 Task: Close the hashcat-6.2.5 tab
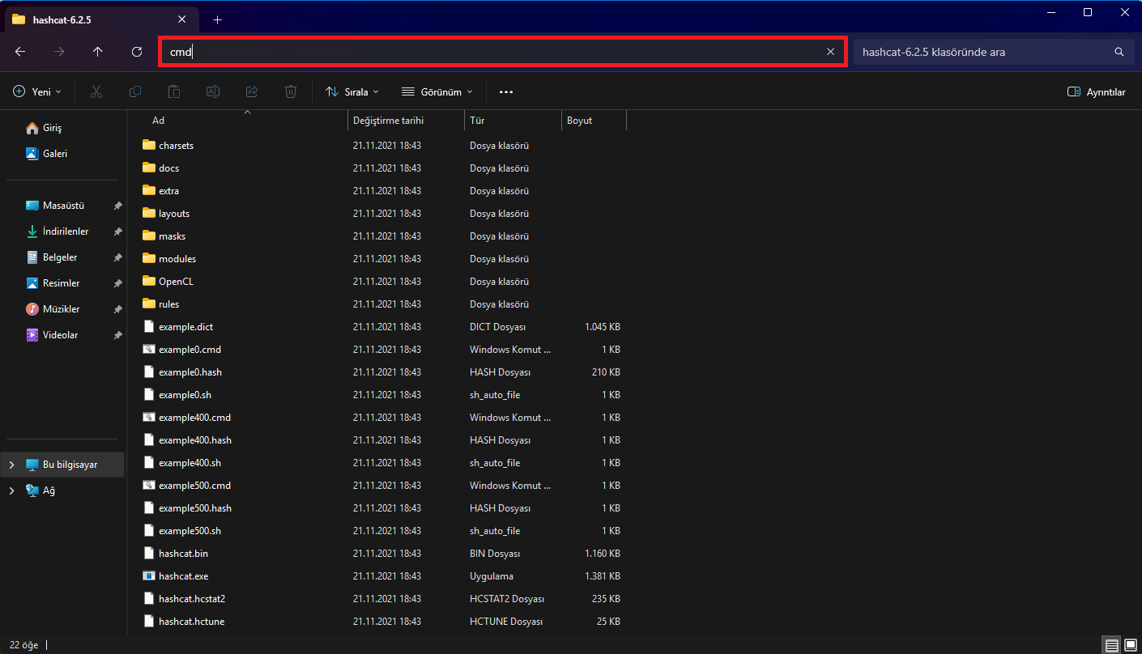(181, 19)
